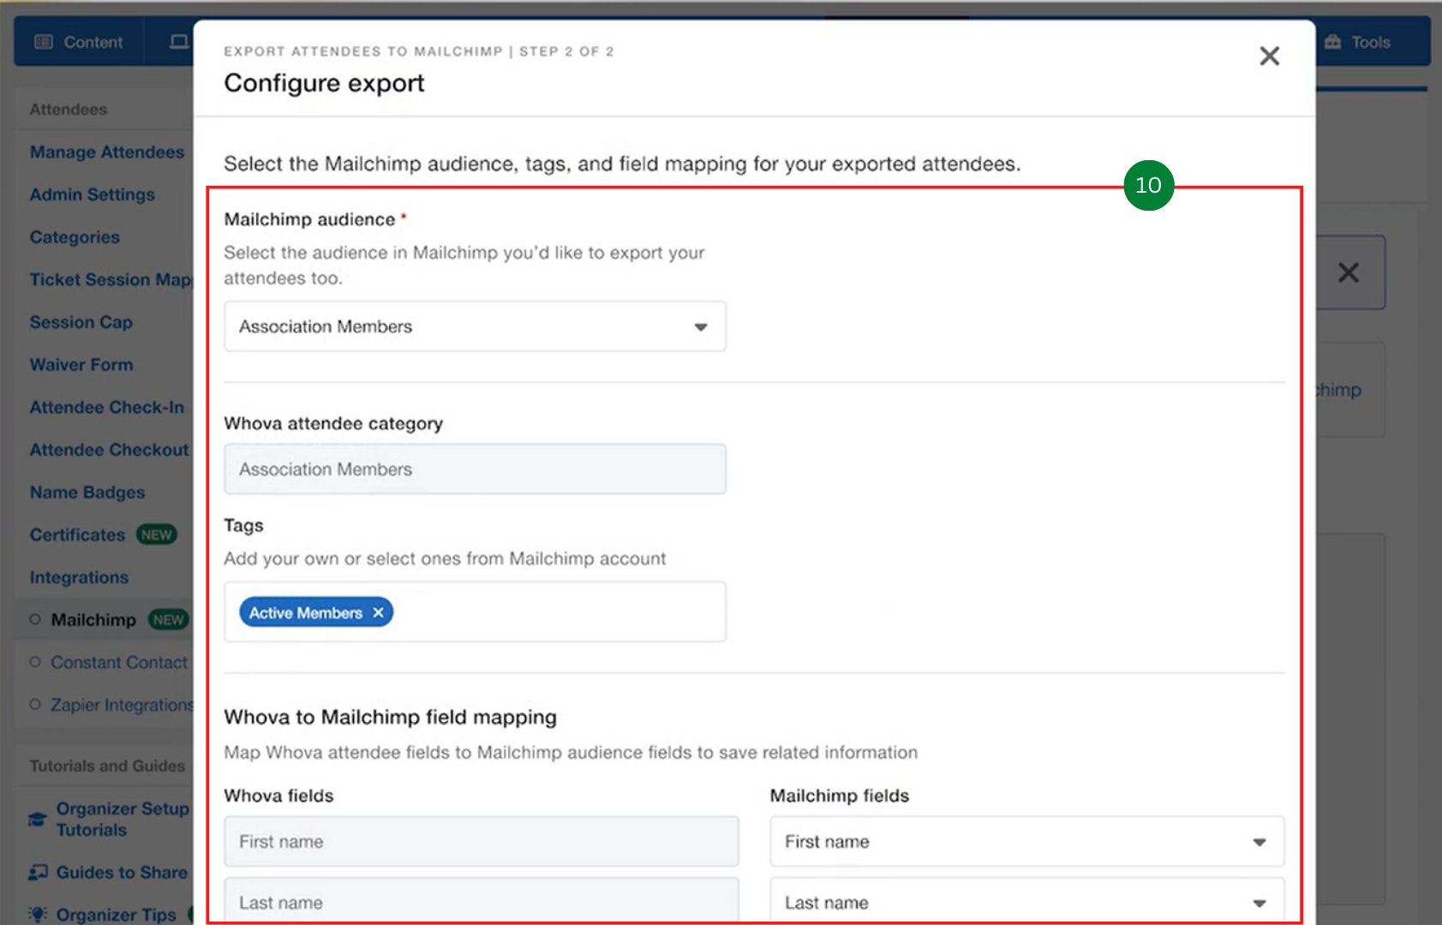Click the graduation cap Organizer Setup icon
The height and width of the screenshot is (925, 1442).
point(38,819)
